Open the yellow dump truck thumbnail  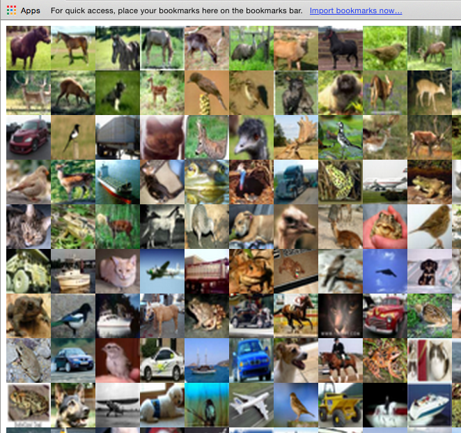(x=341, y=405)
